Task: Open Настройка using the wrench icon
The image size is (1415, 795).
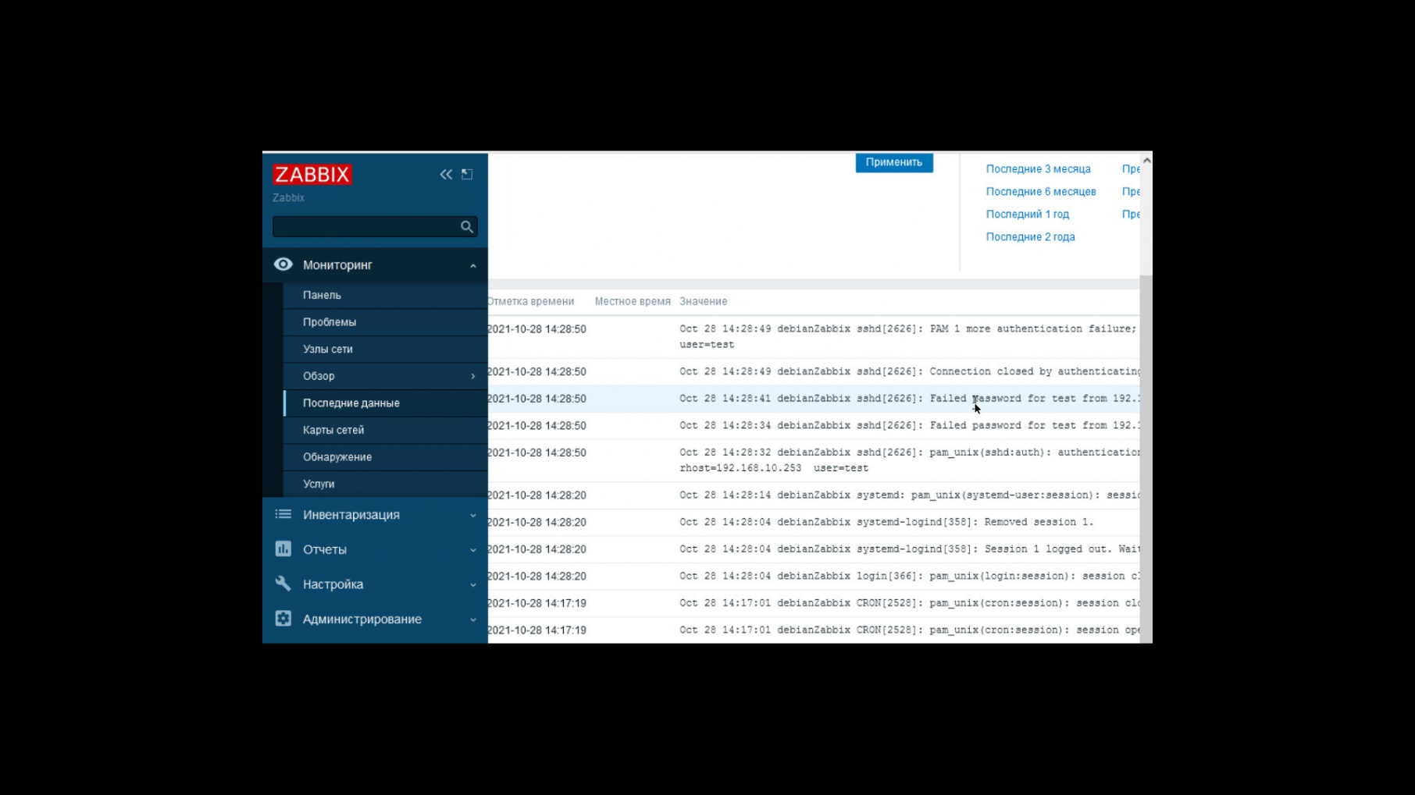Action: tap(283, 584)
